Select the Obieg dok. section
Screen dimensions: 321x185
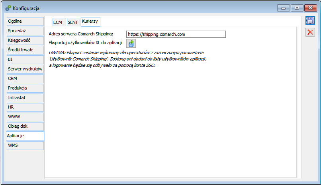tap(25, 127)
